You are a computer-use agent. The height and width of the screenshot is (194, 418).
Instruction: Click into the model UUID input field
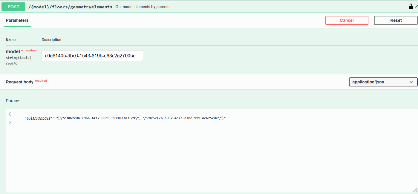coord(92,56)
